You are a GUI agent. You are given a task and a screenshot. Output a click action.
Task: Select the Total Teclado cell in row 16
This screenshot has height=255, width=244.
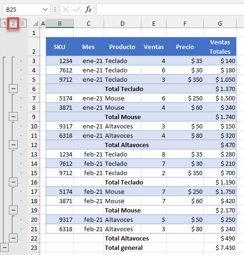122,182
